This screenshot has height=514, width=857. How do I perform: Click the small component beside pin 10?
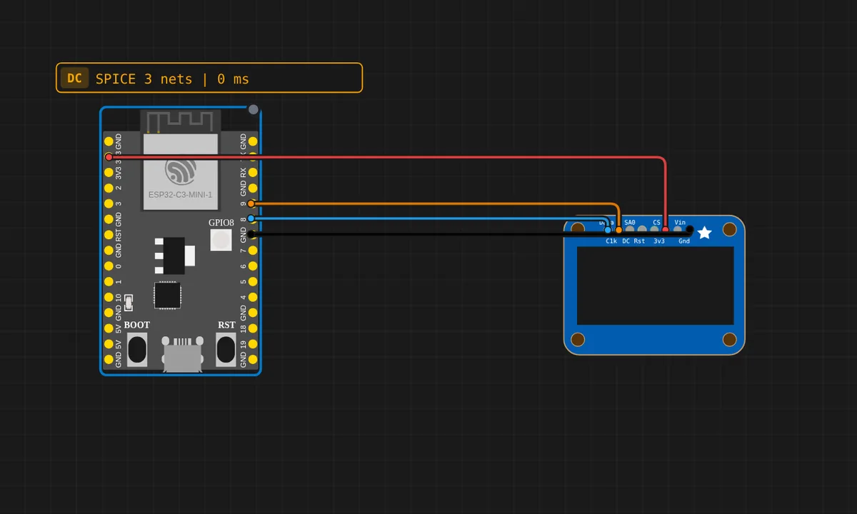pyautogui.click(x=129, y=303)
